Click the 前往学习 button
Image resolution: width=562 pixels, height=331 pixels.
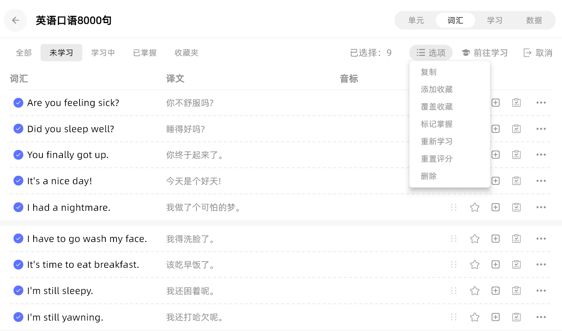[x=485, y=53]
